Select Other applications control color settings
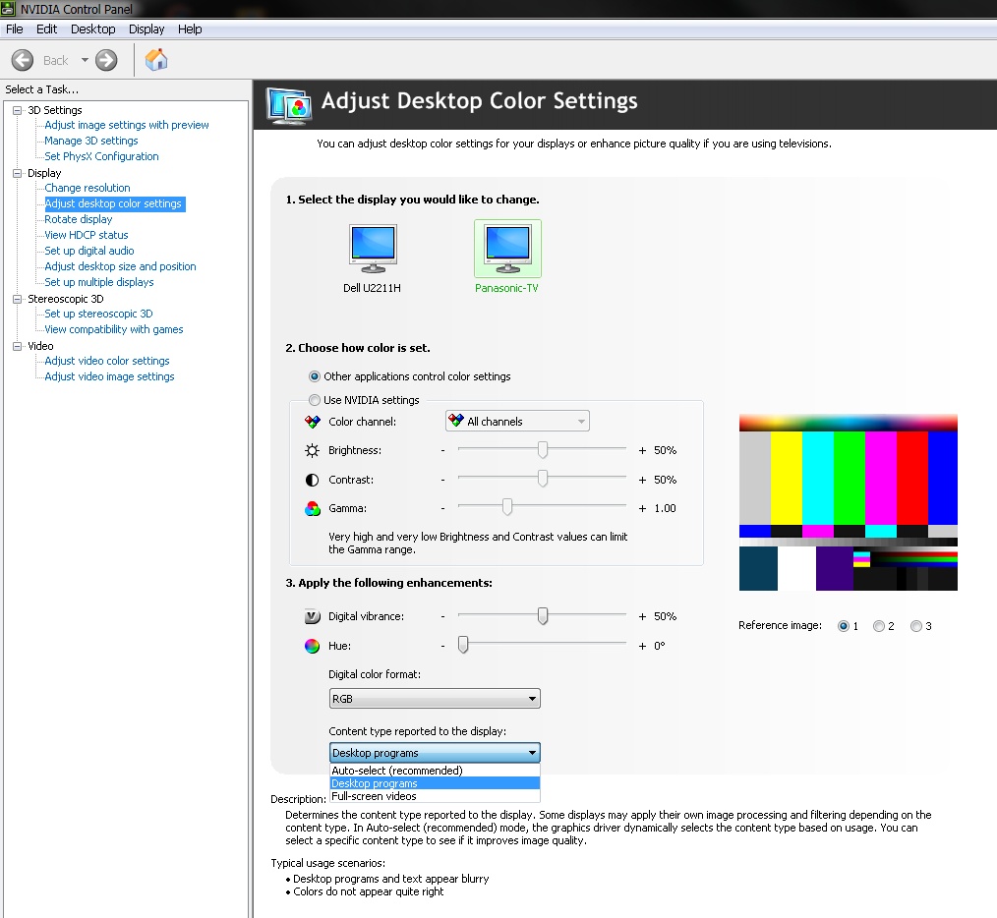 (x=314, y=376)
